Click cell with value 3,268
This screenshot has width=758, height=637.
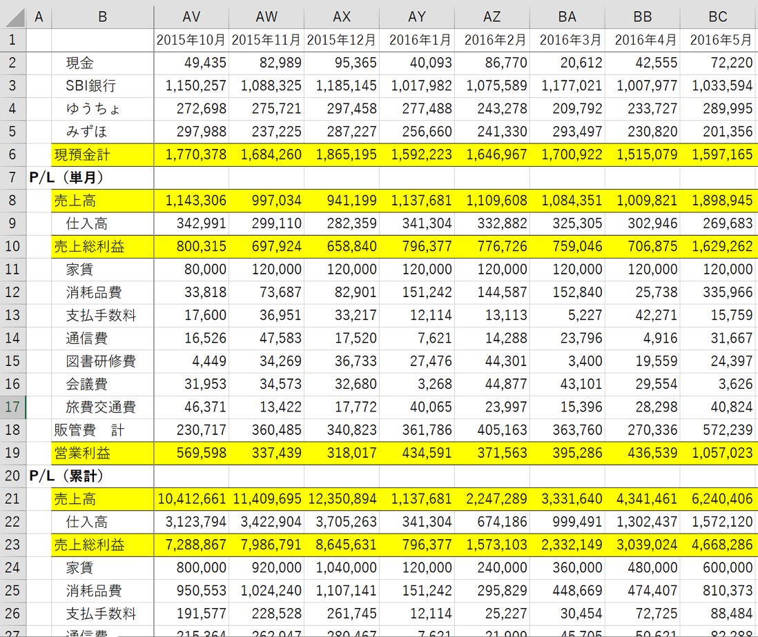(x=417, y=383)
